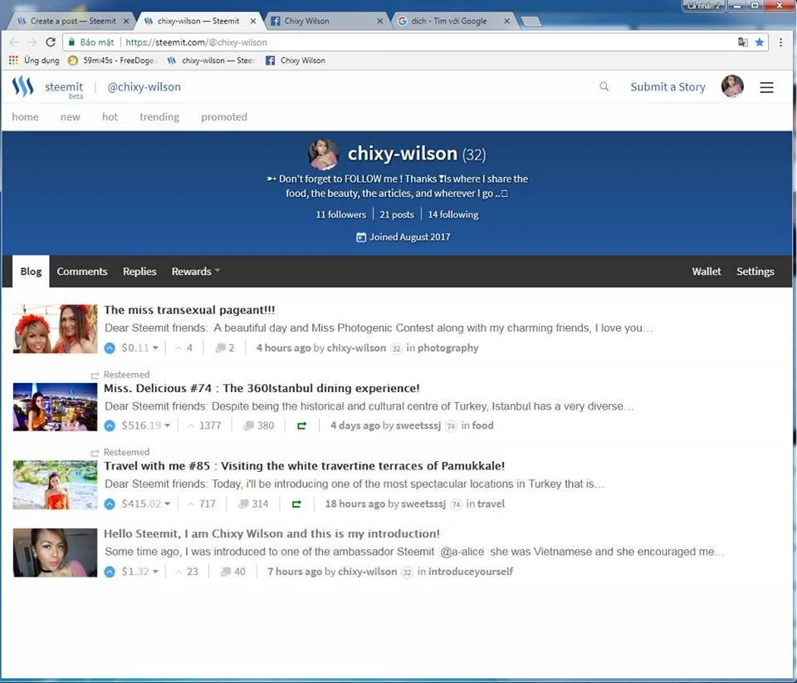Image resolution: width=797 pixels, height=683 pixels.
Task: Open the Pamukkale terraces post thumbnail
Action: pyautogui.click(x=55, y=484)
